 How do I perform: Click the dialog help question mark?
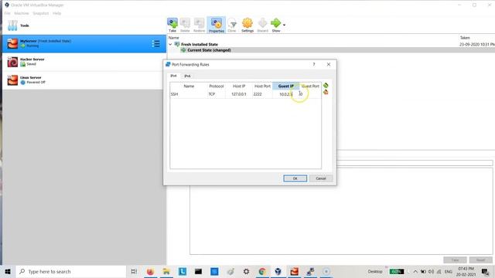314,64
